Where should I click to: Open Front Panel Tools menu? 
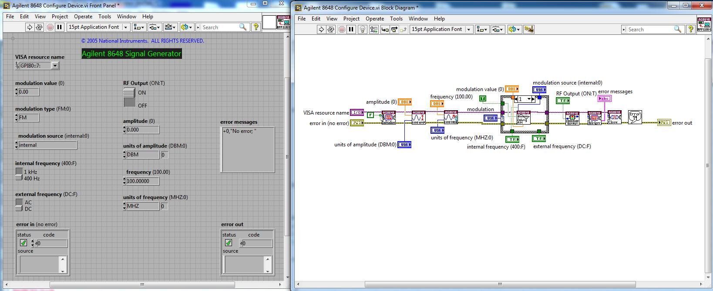104,17
